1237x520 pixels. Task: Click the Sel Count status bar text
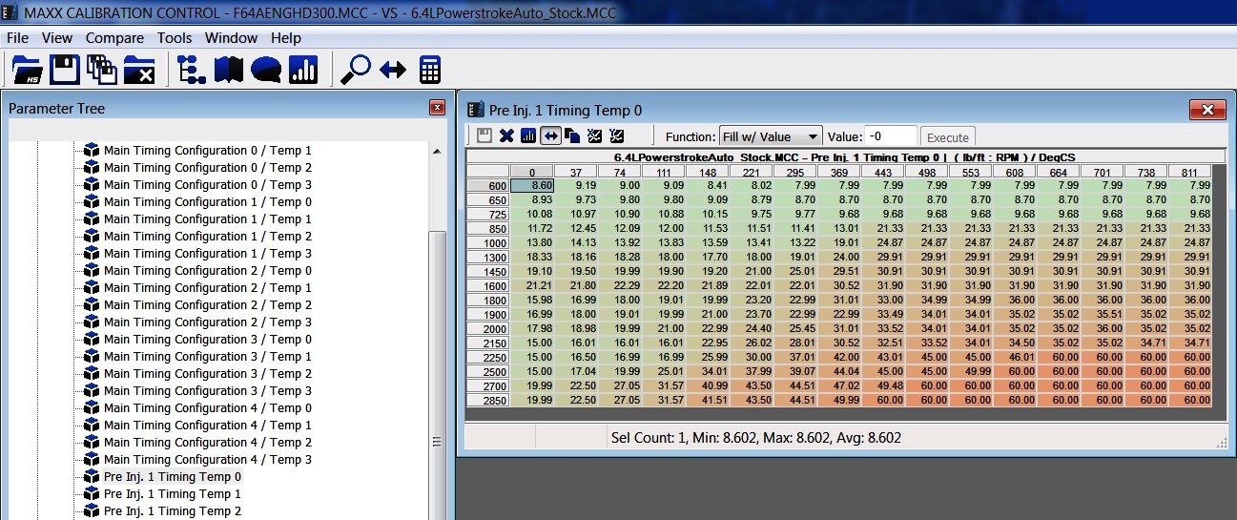(755, 438)
